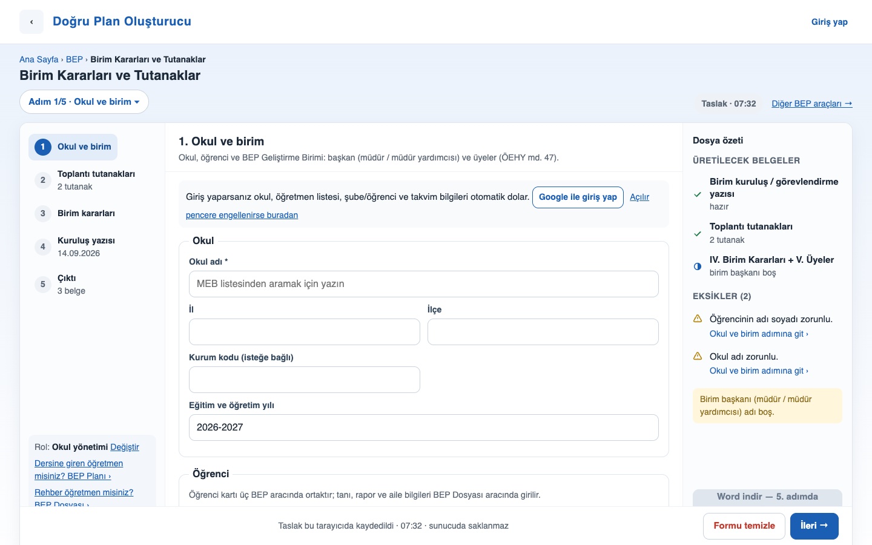Switch to step 4 Kuruluş yazısı
This screenshot has height=545, width=872.
[75, 246]
